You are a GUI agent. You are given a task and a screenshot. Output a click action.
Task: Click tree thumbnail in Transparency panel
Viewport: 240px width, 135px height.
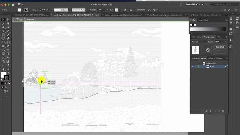(x=195, y=50)
